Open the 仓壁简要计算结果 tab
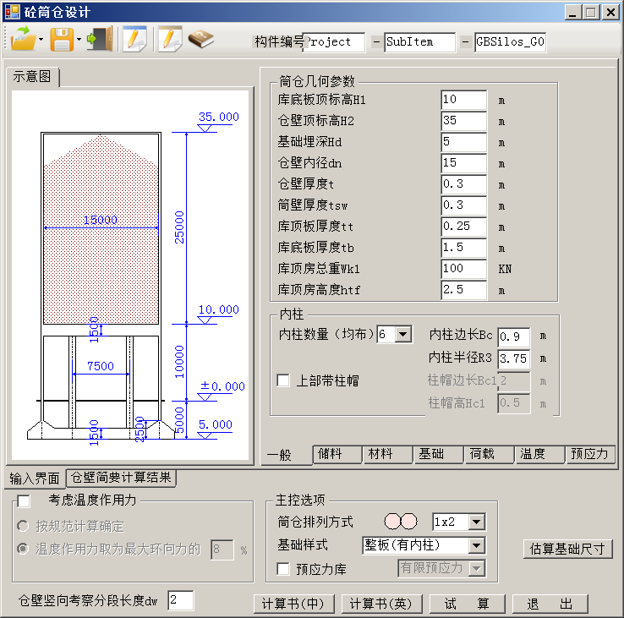 (121, 478)
